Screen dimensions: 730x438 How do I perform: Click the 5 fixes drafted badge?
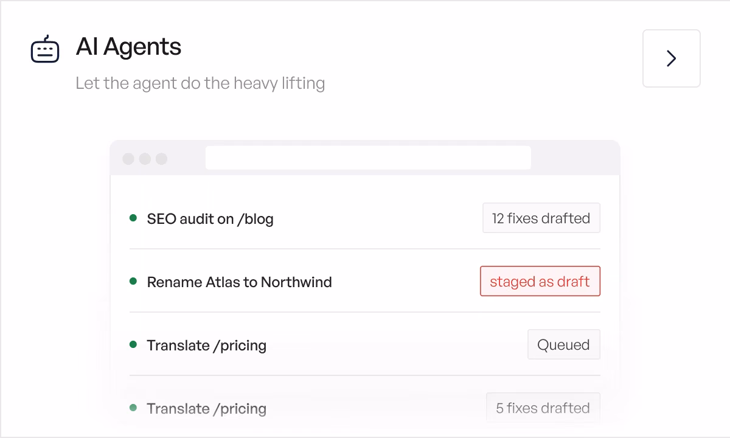point(543,408)
